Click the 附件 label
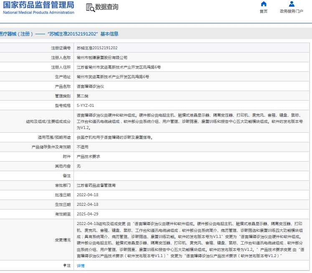 click(67, 157)
